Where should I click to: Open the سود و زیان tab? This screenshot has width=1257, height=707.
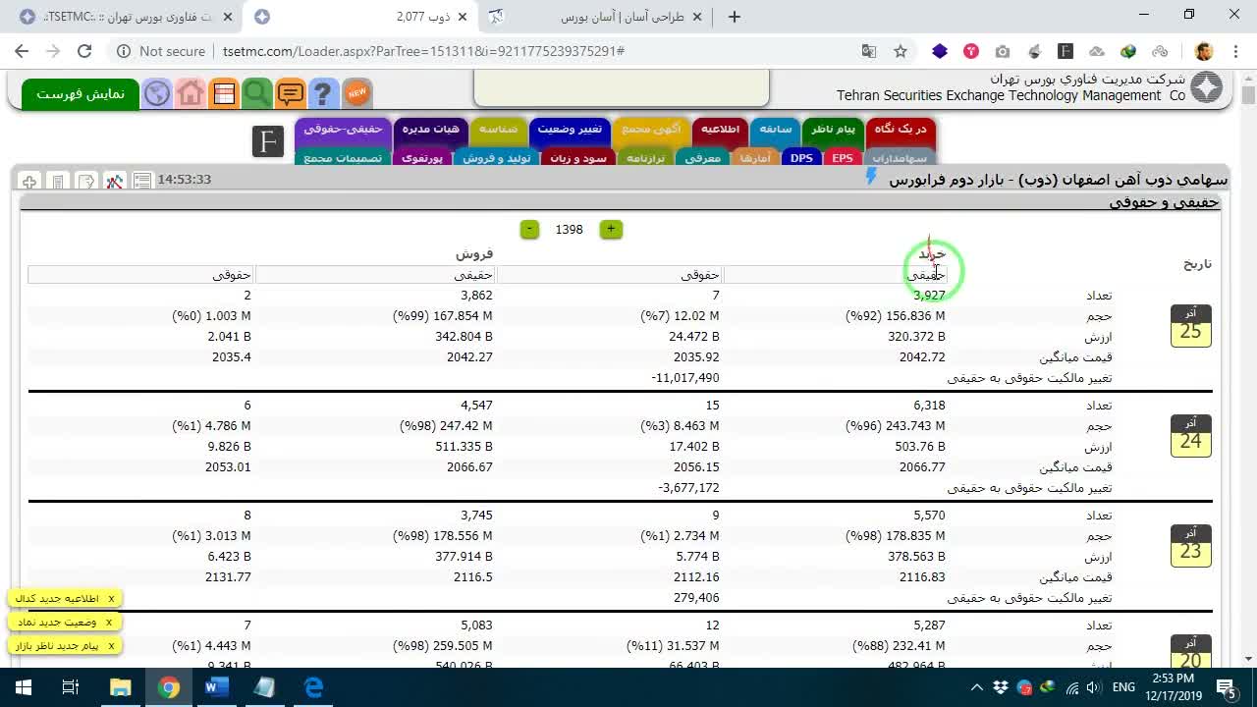577,157
